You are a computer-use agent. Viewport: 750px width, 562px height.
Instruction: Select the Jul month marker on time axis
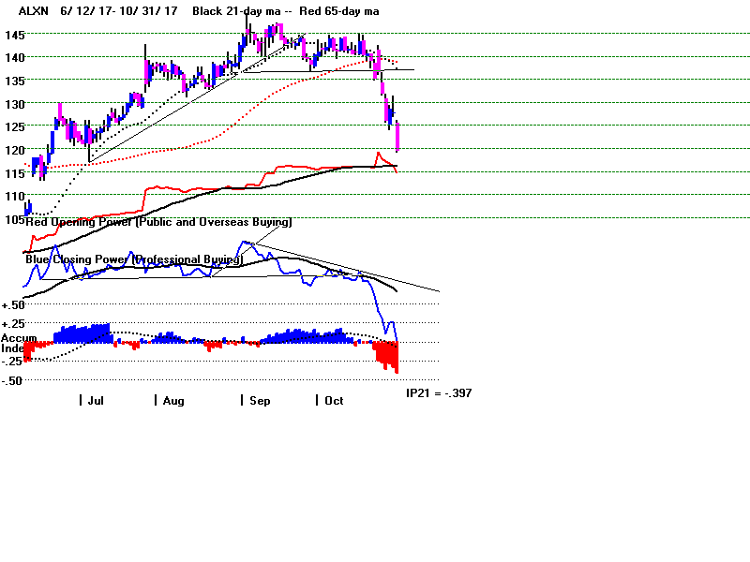pyautogui.click(x=95, y=401)
